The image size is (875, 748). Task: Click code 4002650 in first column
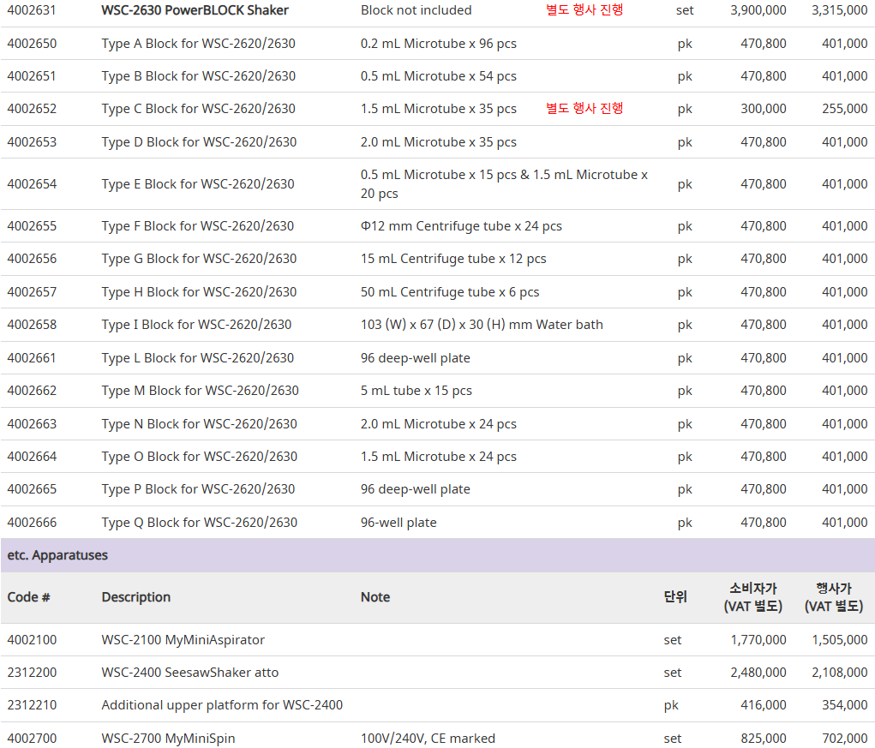click(32, 44)
